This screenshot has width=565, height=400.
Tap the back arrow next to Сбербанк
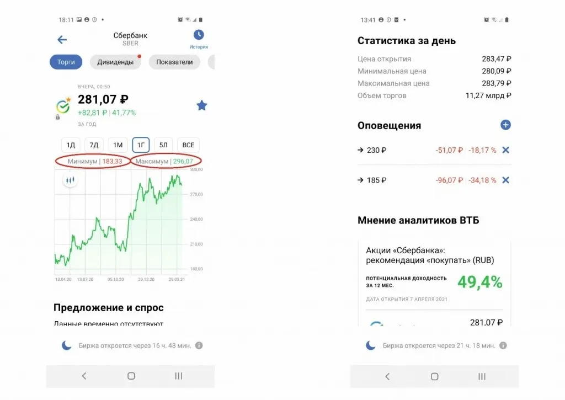pyautogui.click(x=62, y=40)
